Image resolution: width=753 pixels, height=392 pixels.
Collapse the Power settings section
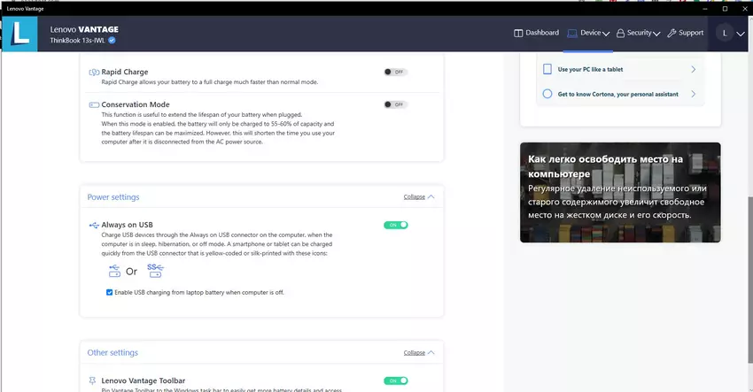pyautogui.click(x=419, y=196)
